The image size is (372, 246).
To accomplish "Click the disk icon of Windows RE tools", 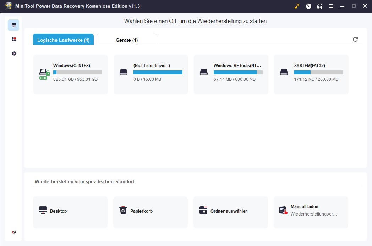I will coord(203,72).
